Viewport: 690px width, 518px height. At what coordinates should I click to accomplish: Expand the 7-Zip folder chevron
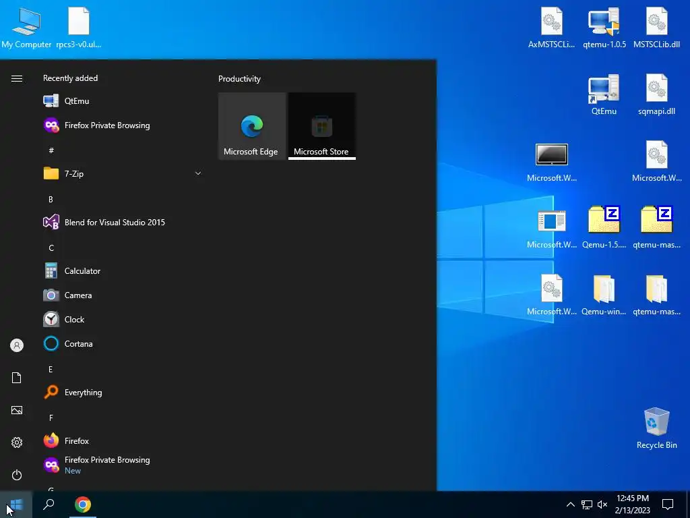[198, 173]
